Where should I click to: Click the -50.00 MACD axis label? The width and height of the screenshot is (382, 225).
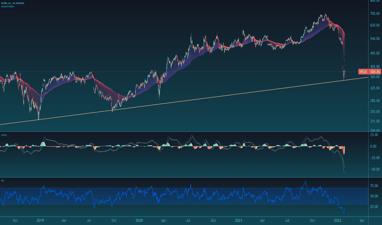(x=374, y=169)
